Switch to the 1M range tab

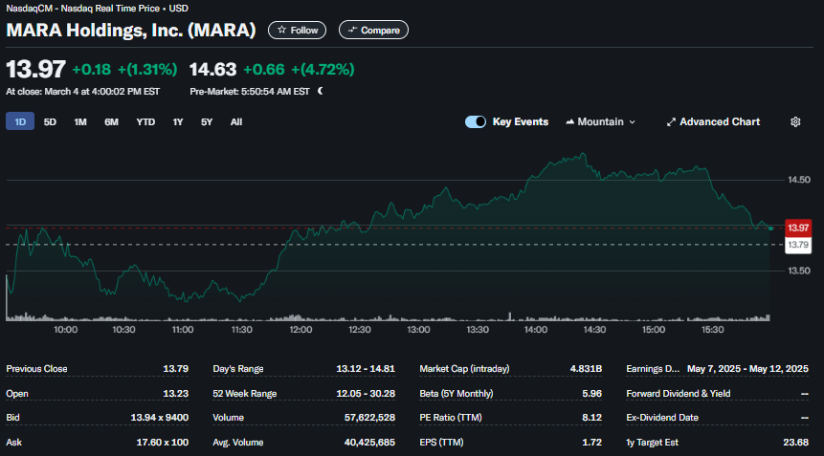pos(80,121)
